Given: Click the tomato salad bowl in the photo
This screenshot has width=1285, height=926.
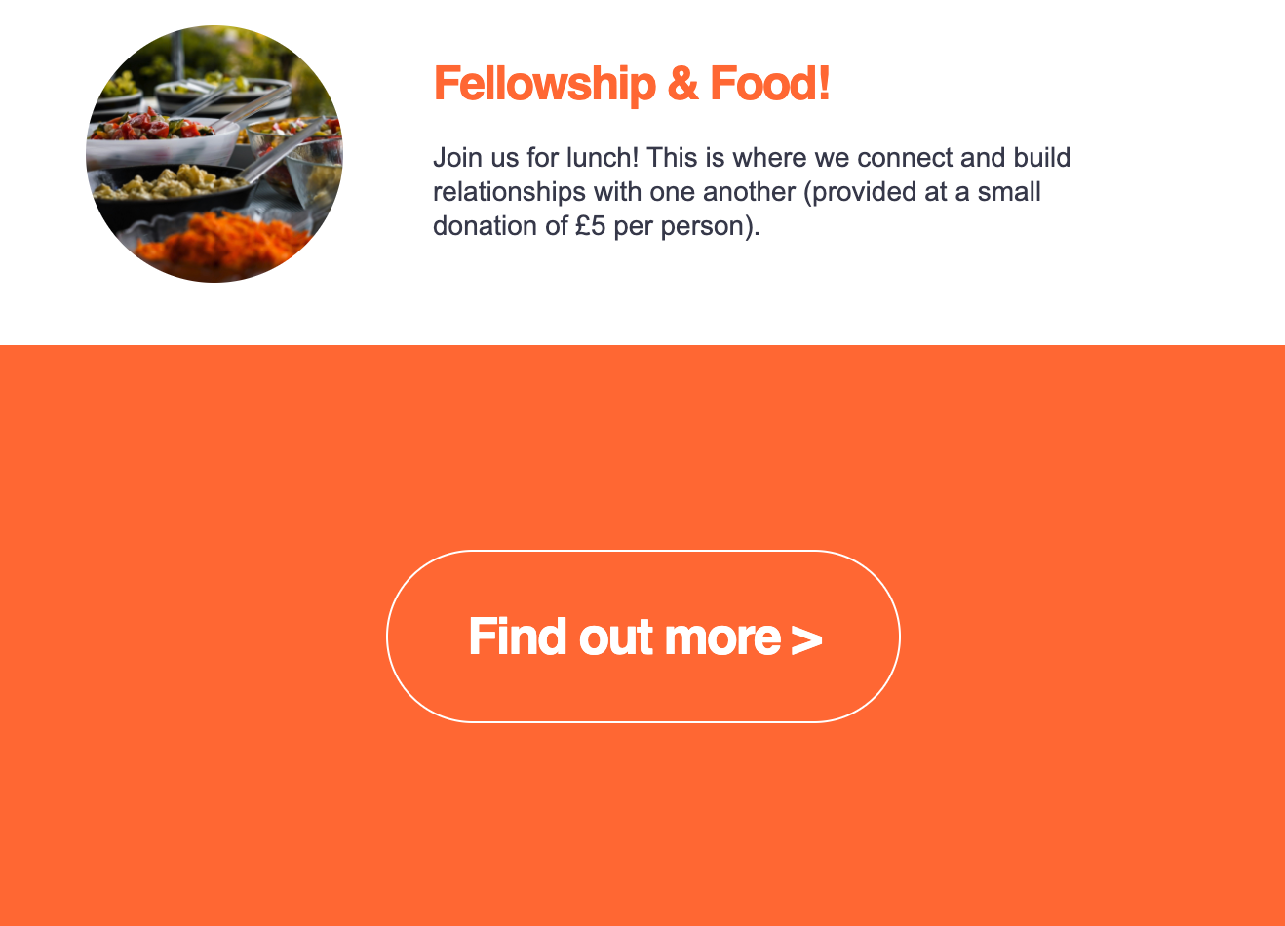Looking at the screenshot, I should (156, 132).
